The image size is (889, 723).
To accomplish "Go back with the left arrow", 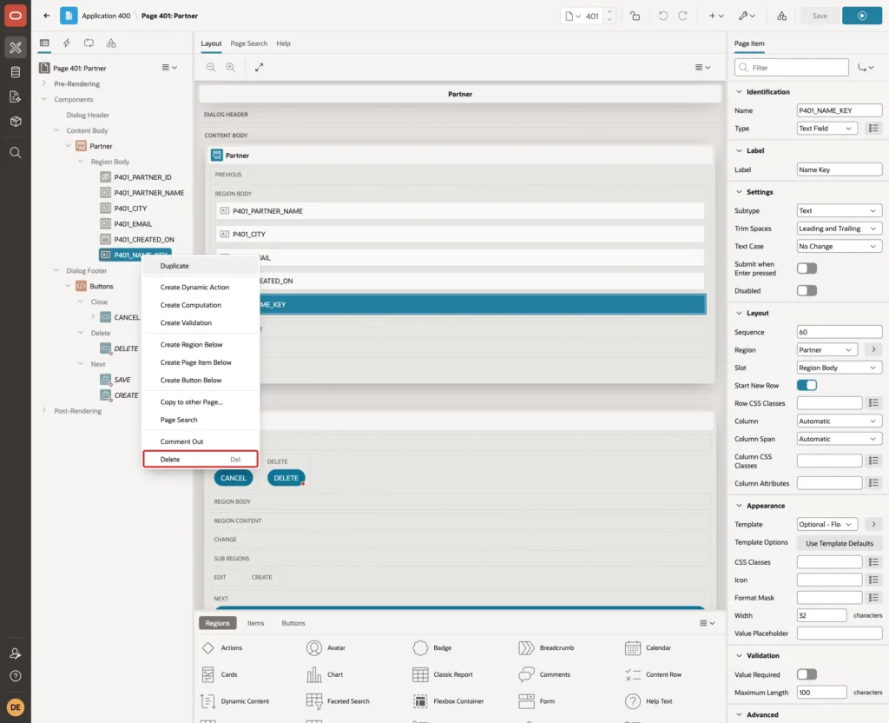I will coord(47,16).
